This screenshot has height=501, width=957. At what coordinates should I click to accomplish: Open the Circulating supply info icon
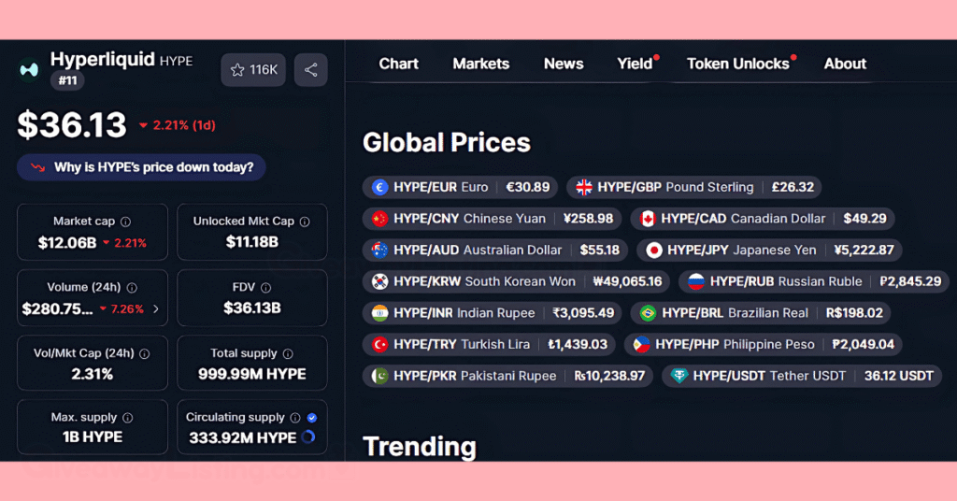click(295, 418)
